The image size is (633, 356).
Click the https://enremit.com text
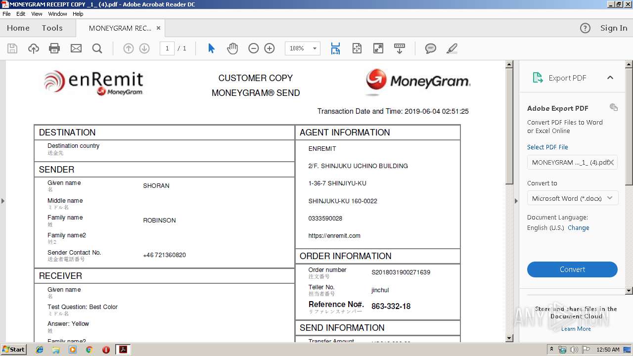(x=334, y=236)
